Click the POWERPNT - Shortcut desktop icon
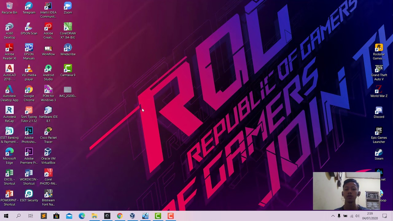This screenshot has height=221, width=393. coord(10,198)
